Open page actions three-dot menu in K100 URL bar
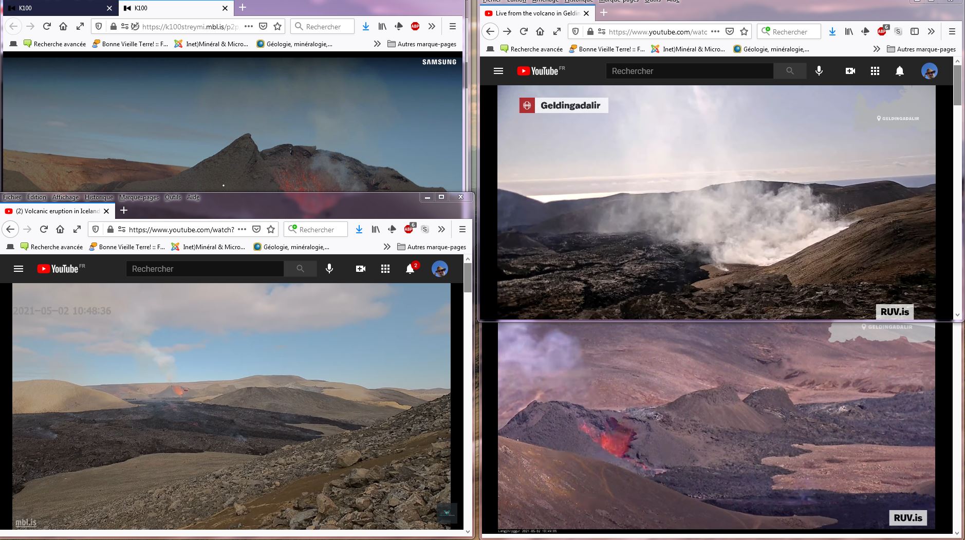 pos(248,26)
